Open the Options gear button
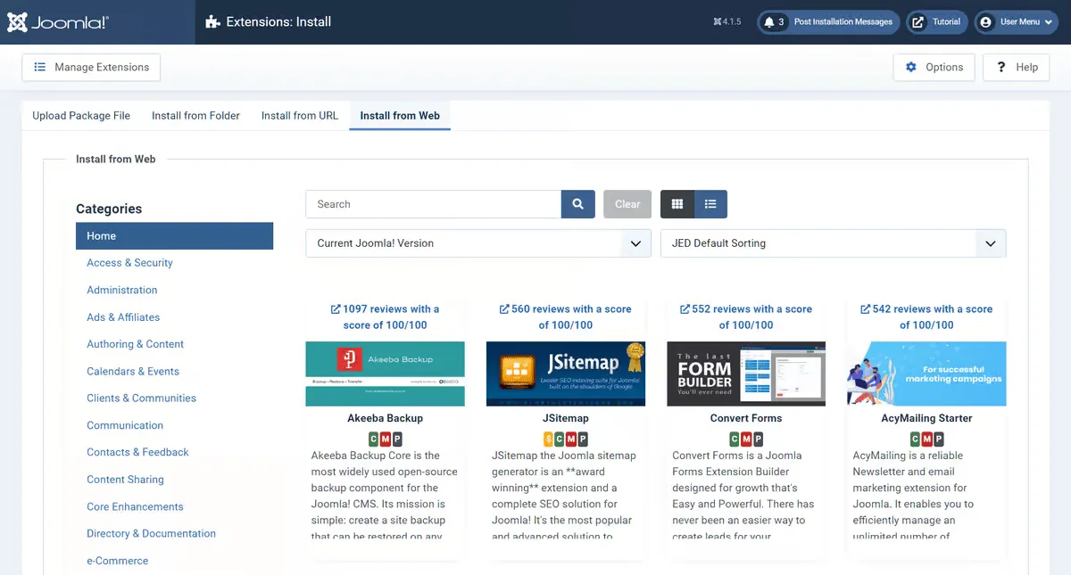This screenshot has height=575, width=1071. (934, 68)
